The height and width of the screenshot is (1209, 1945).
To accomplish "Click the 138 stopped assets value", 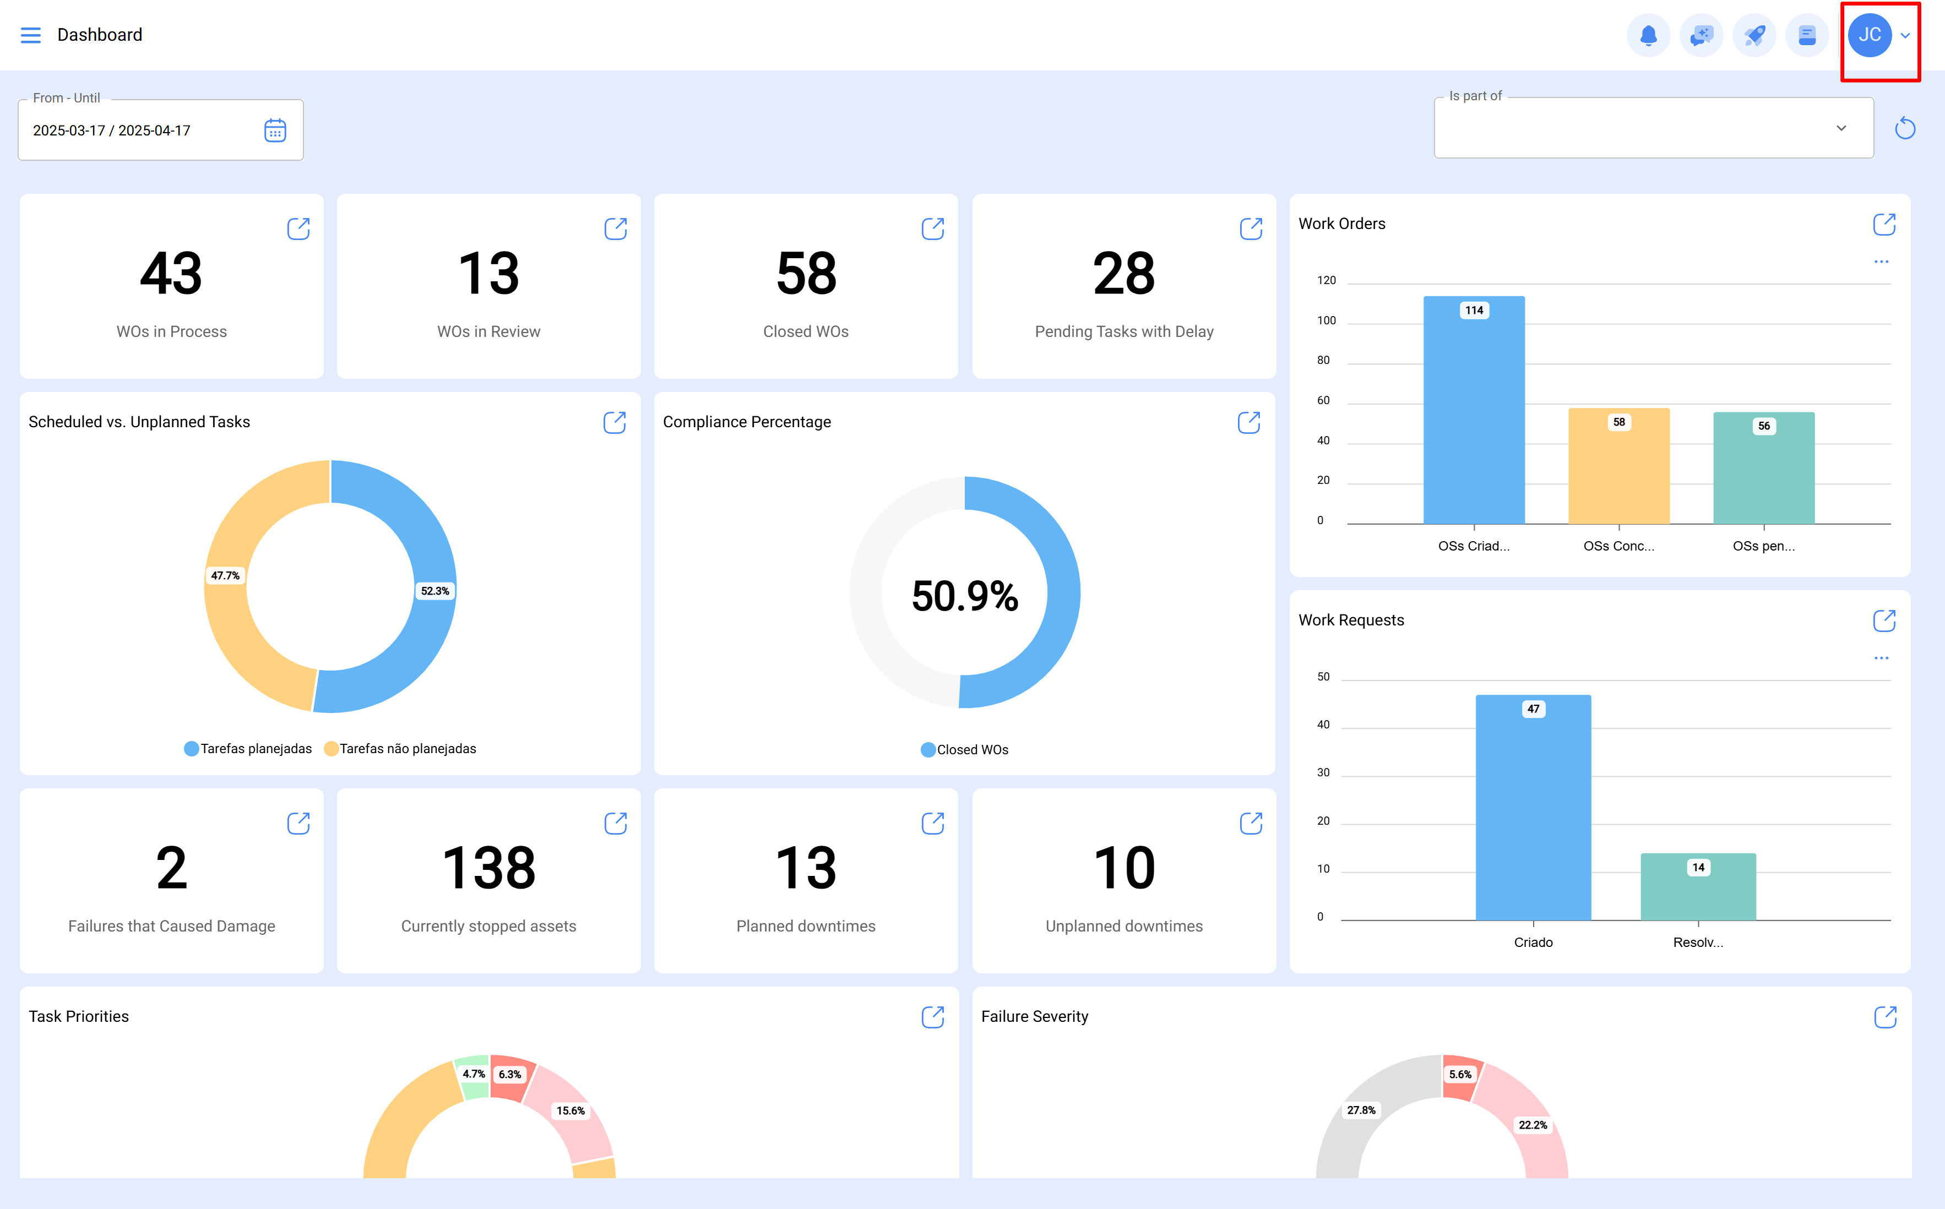I will tap(488, 868).
